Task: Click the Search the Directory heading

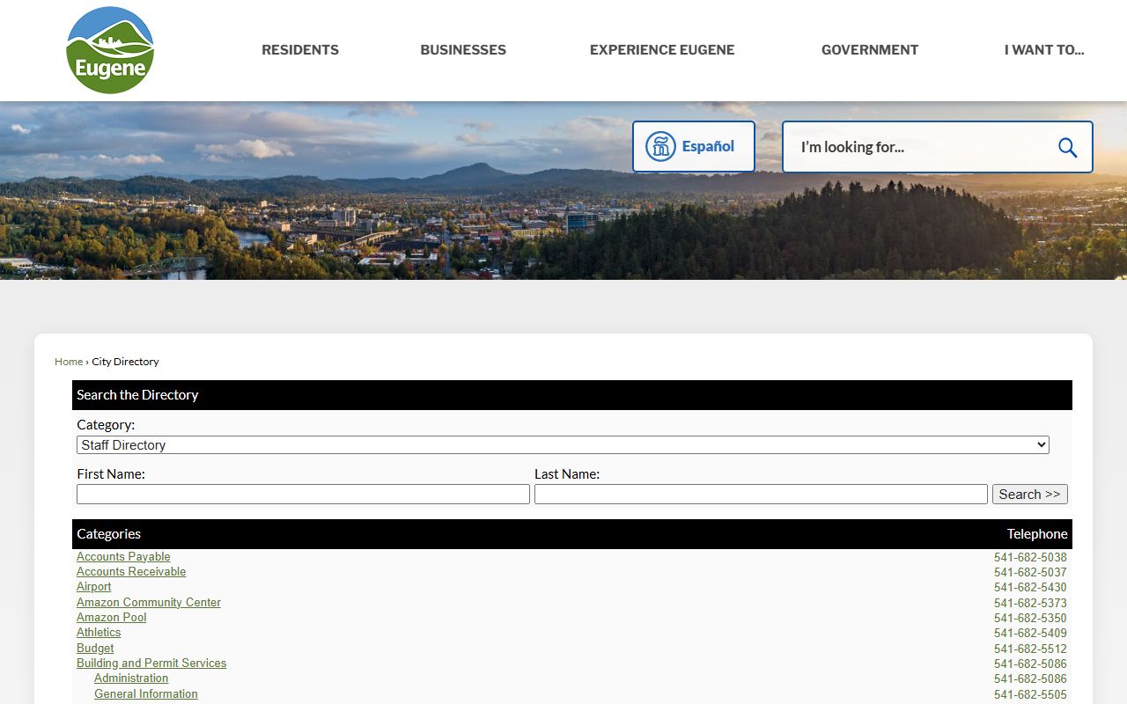Action: coord(137,395)
